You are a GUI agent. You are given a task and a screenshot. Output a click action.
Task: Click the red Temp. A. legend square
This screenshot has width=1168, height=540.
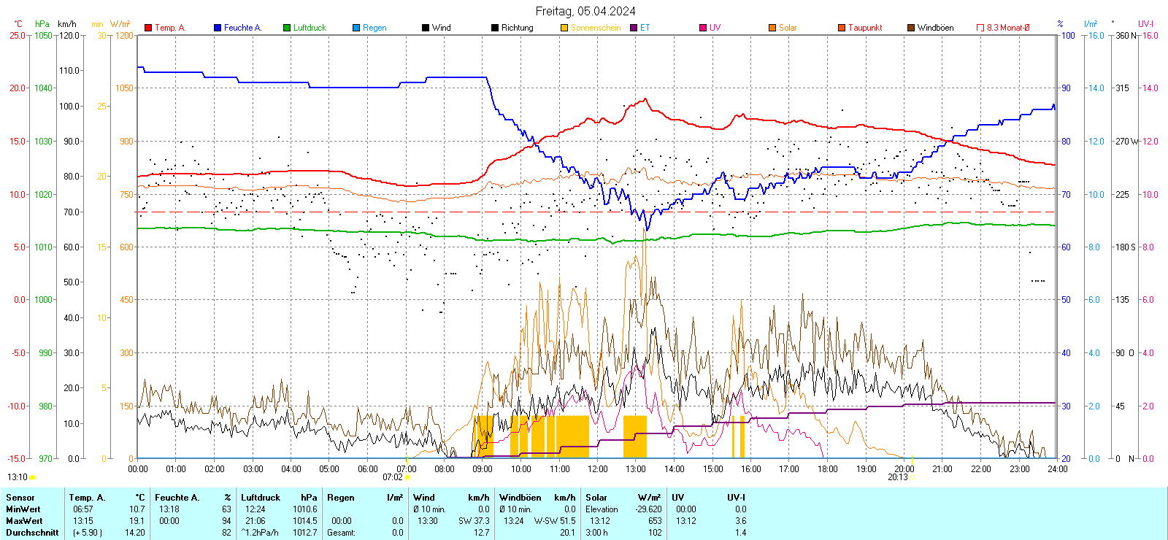[148, 28]
